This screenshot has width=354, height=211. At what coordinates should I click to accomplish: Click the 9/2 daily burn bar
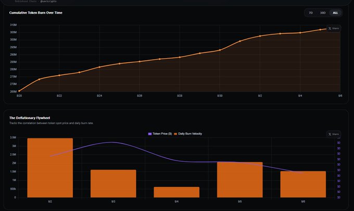pos(50,168)
